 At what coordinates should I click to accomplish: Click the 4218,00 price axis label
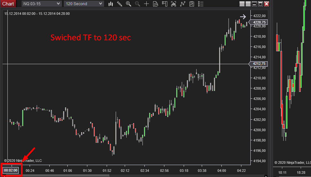(x=259, y=36)
